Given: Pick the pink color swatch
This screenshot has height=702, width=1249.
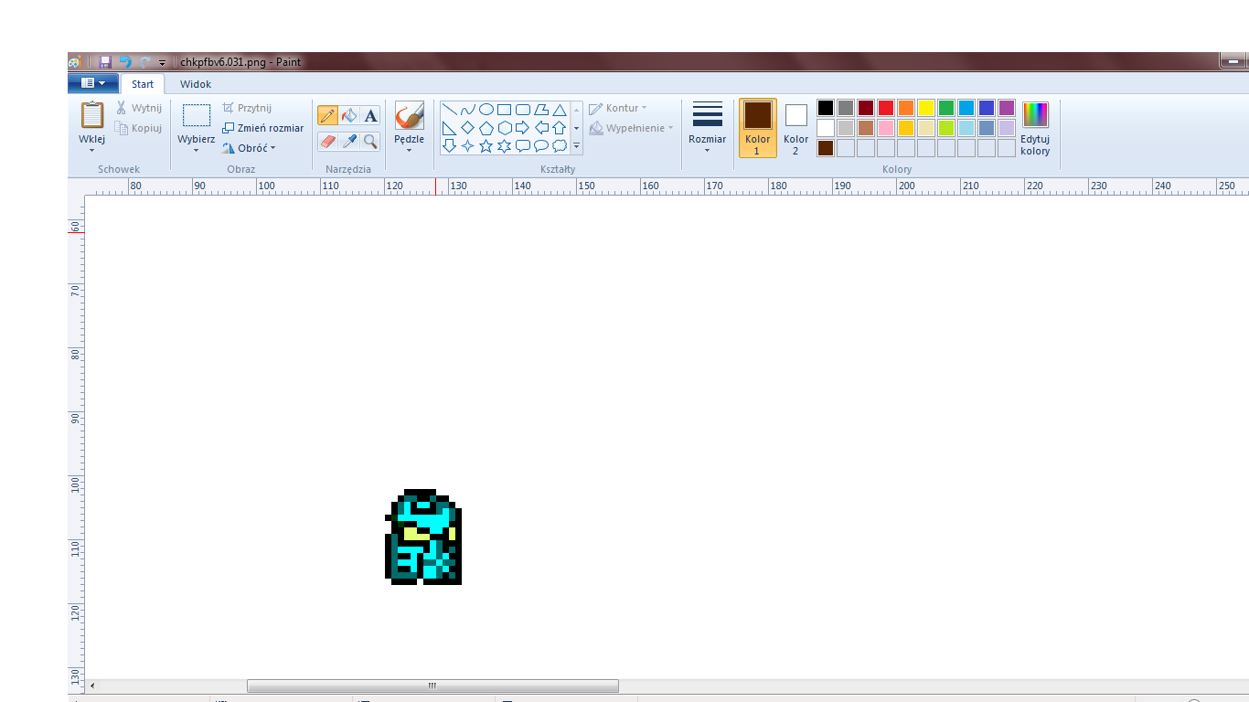Looking at the screenshot, I should (886, 128).
